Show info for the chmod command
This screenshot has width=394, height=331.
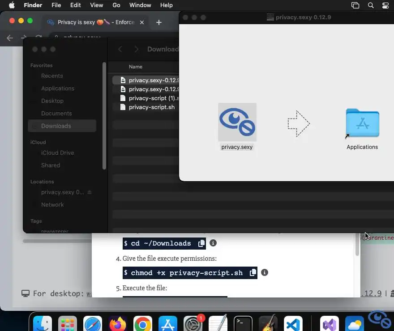click(265, 272)
